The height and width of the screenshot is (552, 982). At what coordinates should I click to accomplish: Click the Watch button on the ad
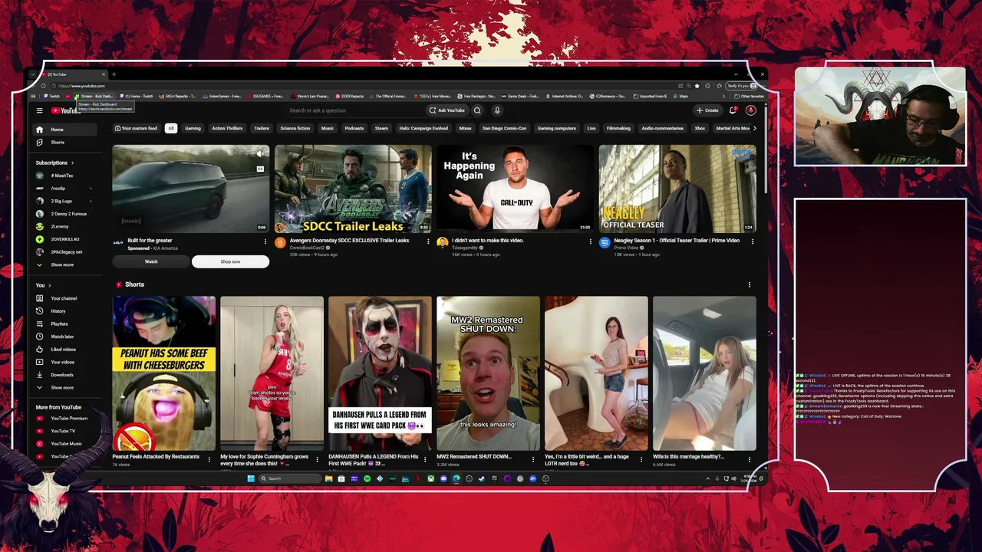(x=151, y=261)
